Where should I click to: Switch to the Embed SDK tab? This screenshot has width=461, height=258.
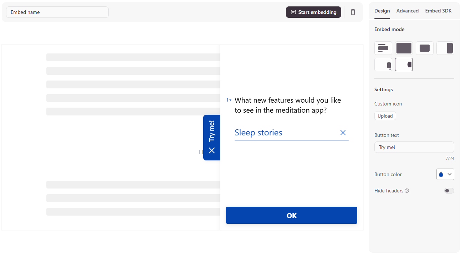tap(438, 11)
